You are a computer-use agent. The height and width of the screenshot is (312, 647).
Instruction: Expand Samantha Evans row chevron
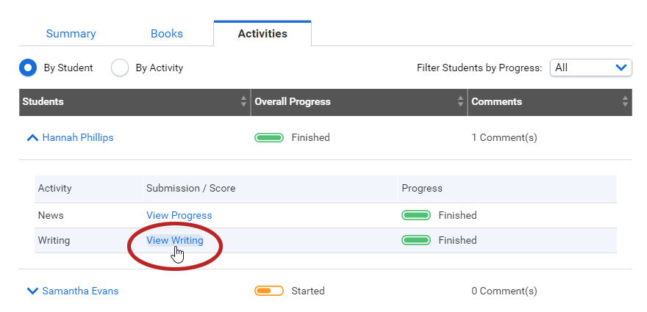pyautogui.click(x=32, y=291)
